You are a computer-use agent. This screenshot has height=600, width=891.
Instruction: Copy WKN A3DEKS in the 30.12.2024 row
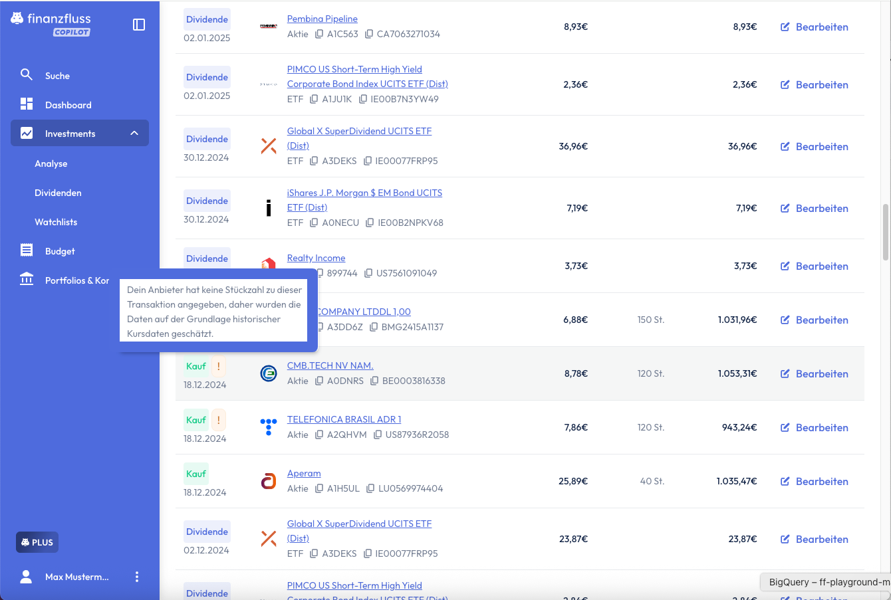pos(315,161)
